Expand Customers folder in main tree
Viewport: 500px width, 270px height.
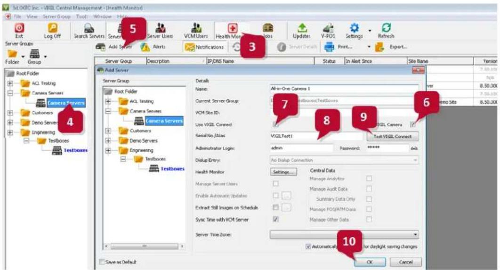(x=10, y=113)
